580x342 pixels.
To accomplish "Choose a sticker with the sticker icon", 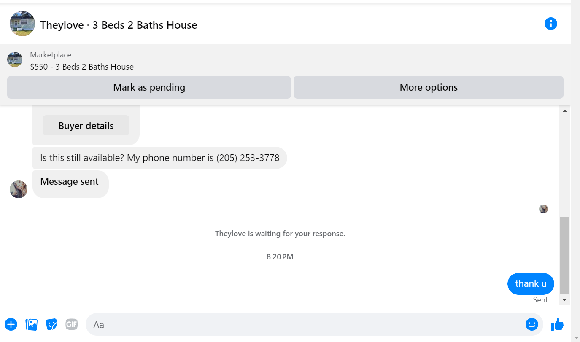I will (x=51, y=324).
